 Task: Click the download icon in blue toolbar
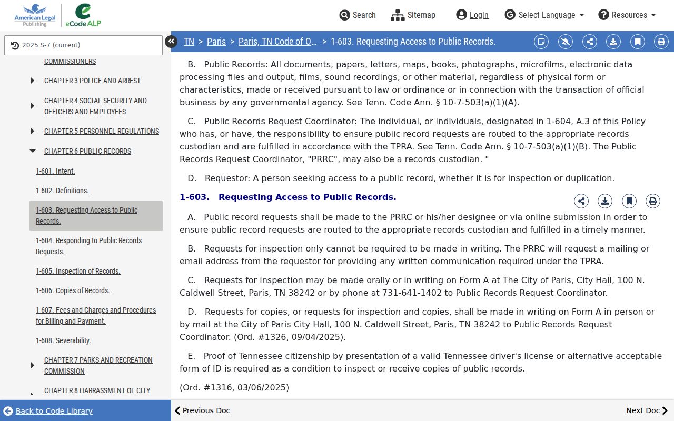pos(613,42)
